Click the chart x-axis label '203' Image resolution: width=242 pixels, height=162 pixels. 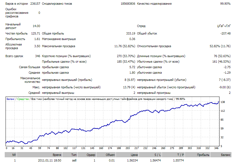tap(128, 148)
